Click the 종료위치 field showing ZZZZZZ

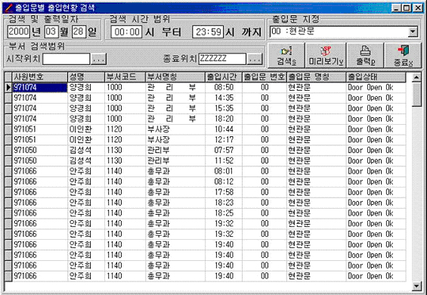coord(222,59)
